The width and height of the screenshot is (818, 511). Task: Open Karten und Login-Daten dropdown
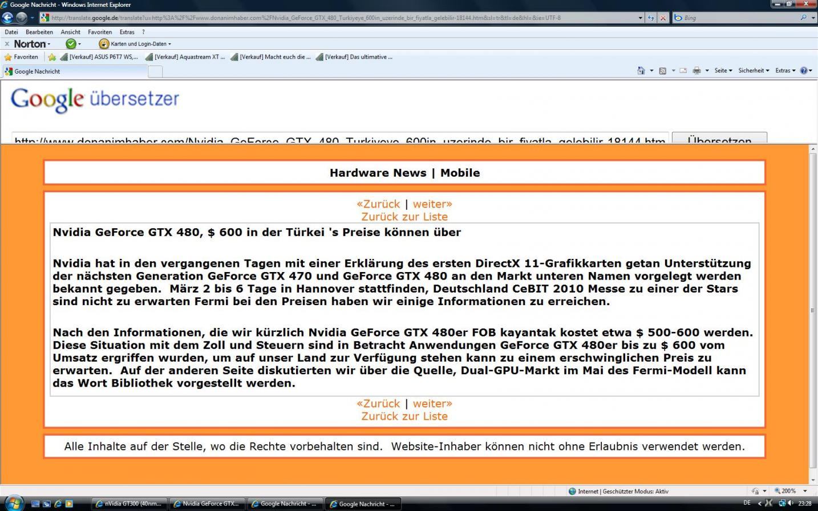140,44
